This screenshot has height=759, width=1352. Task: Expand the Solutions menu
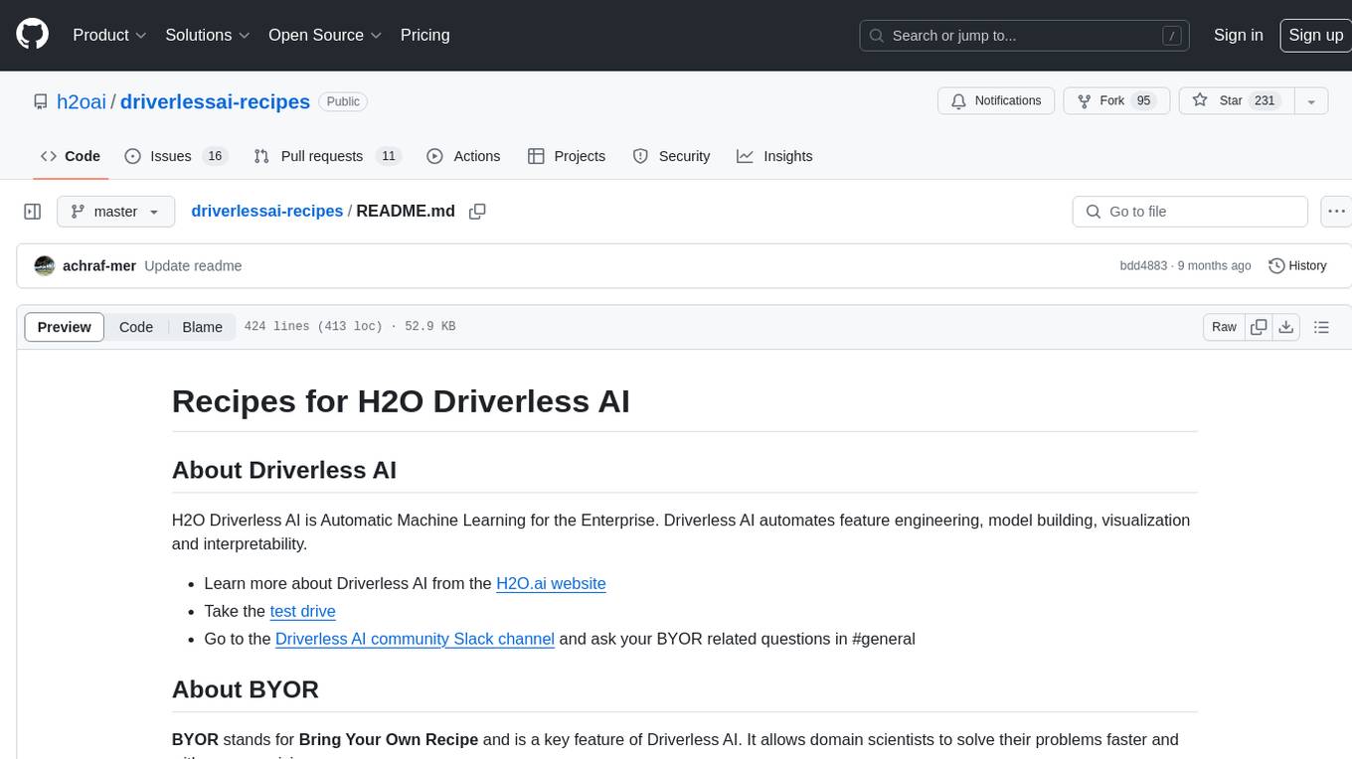pos(208,35)
